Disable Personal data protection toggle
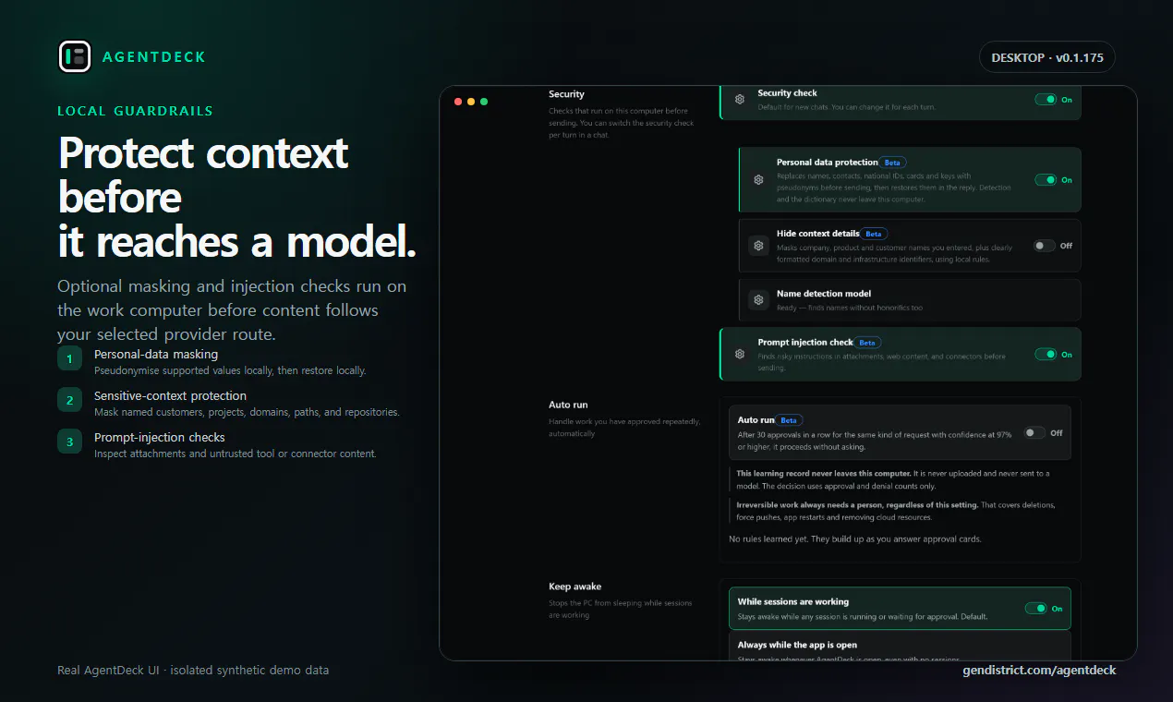 tap(1046, 180)
